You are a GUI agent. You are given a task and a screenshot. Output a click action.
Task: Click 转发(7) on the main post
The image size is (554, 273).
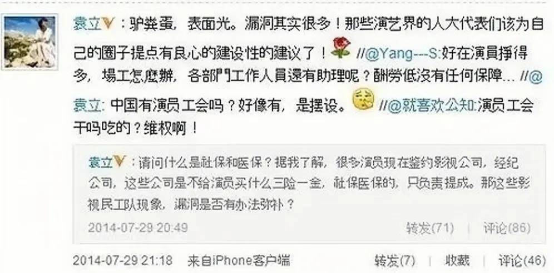click(395, 261)
